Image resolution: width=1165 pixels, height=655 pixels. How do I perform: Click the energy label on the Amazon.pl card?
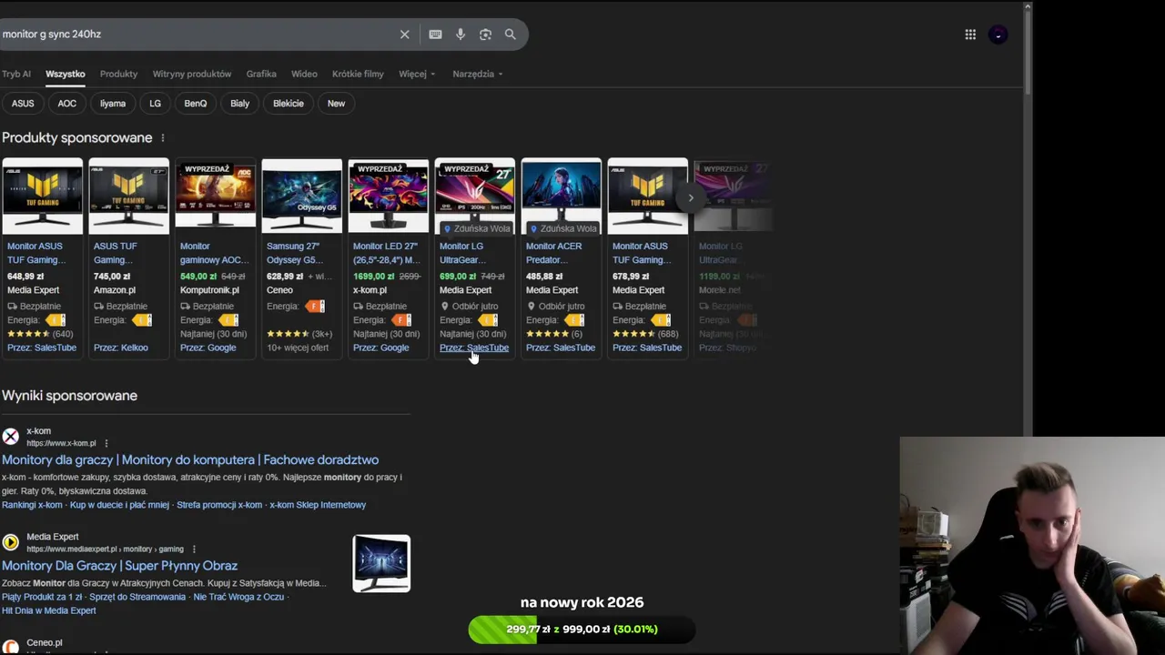point(142,320)
